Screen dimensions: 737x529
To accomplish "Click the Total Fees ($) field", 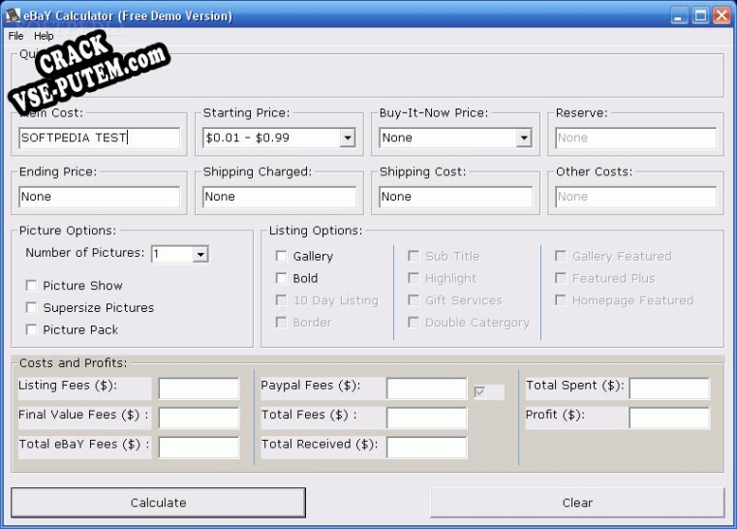I will pos(427,418).
